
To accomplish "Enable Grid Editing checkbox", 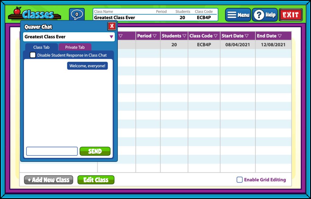I will coord(240,180).
